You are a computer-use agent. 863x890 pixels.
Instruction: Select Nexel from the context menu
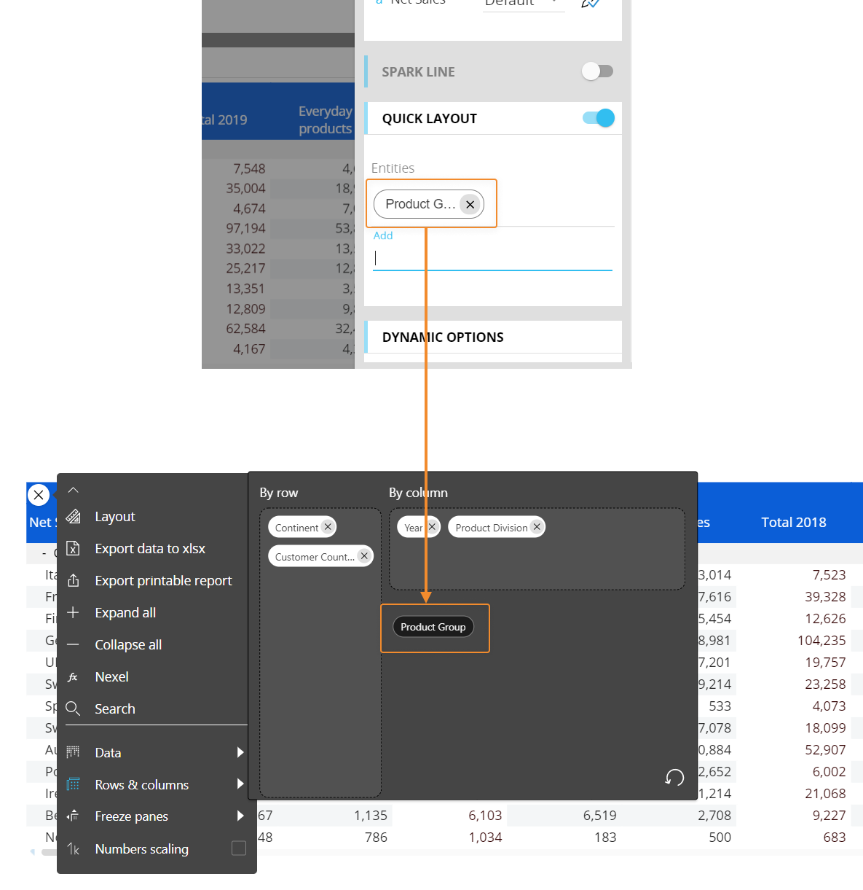click(x=111, y=677)
